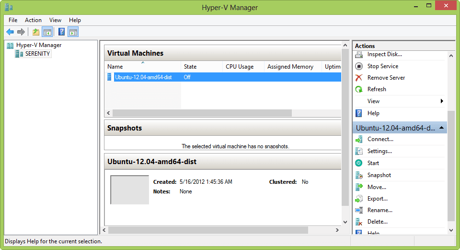Click the Created date 5/16/2012 1:45:36 AM
Image resolution: width=460 pixels, height=250 pixels.
pos(206,182)
